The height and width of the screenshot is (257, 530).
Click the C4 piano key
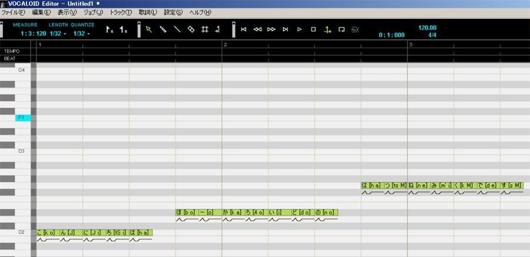click(22, 70)
